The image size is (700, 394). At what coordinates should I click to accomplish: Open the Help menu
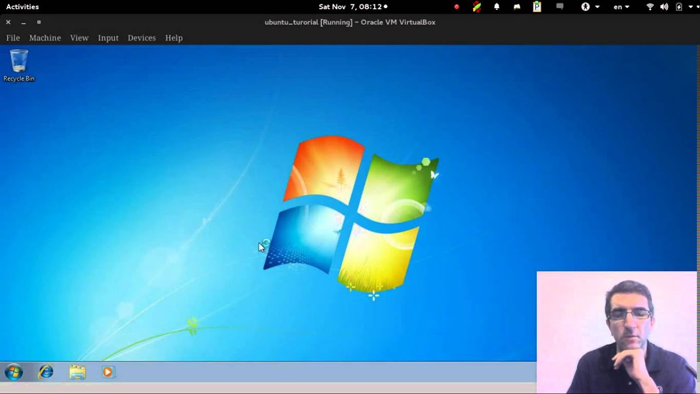tap(174, 38)
